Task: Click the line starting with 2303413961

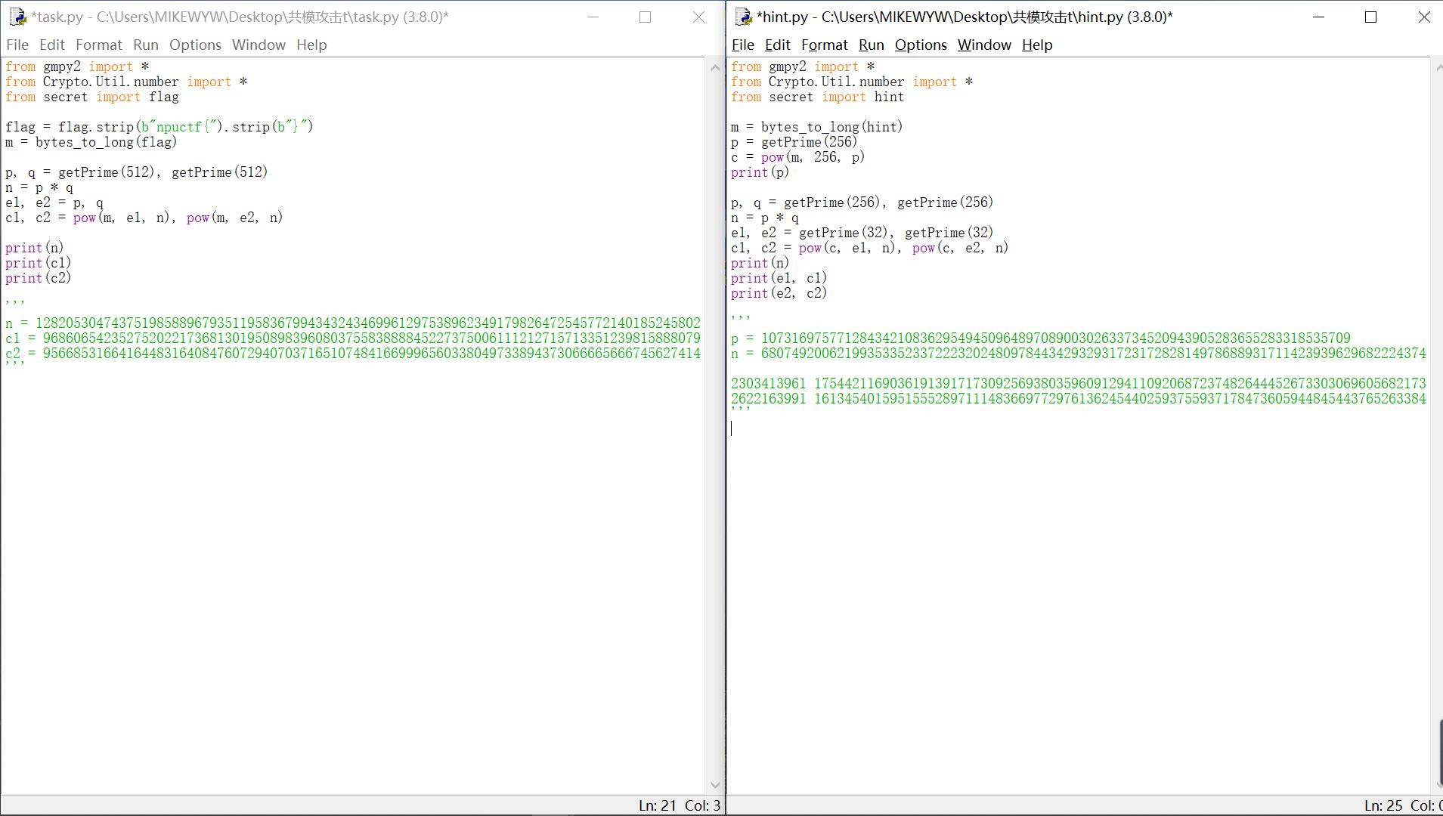Action: coord(1079,384)
